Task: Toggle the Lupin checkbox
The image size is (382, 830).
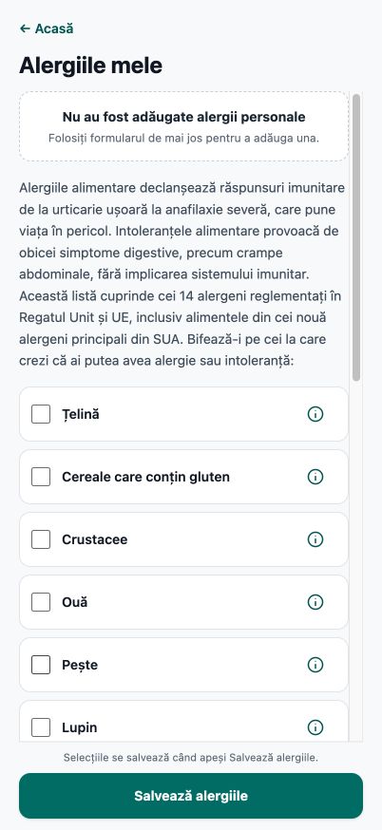Action: (41, 726)
